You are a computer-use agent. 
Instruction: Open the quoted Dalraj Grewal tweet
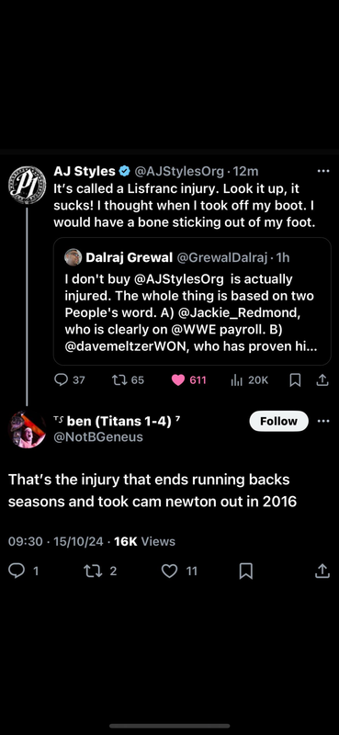pyautogui.click(x=192, y=301)
